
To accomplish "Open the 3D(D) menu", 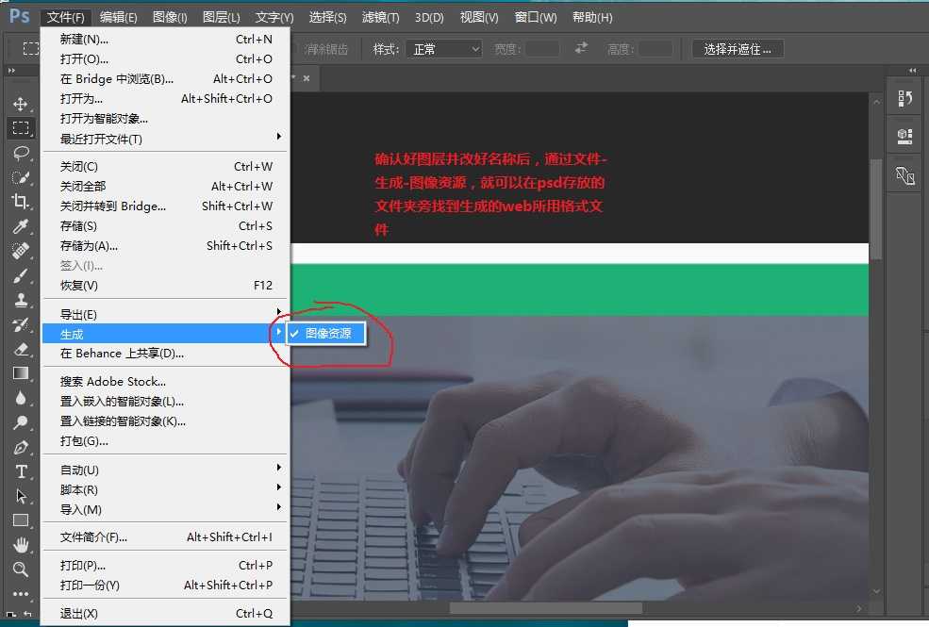I will (429, 17).
